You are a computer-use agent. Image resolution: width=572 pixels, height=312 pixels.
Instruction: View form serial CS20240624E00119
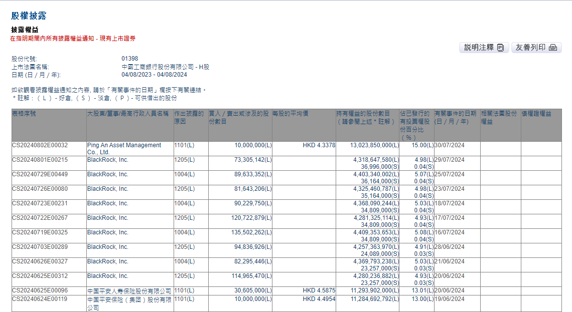pos(40,299)
